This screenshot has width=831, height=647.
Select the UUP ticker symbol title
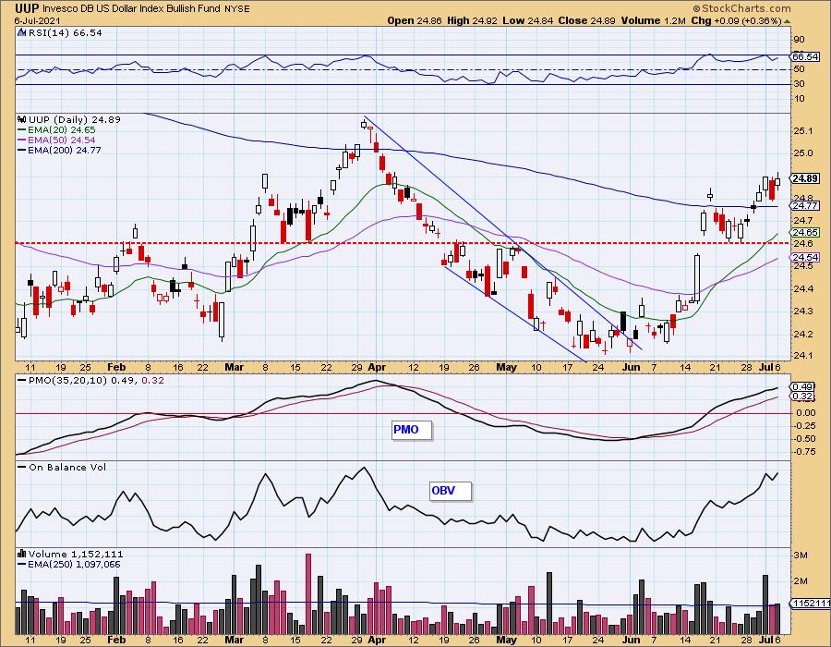pyautogui.click(x=27, y=8)
